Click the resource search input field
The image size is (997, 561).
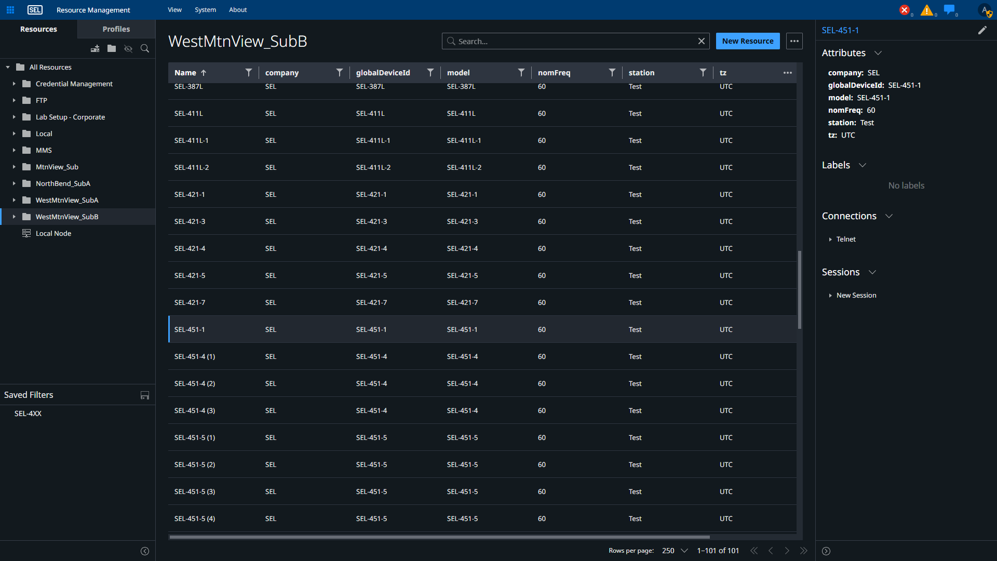click(x=576, y=41)
